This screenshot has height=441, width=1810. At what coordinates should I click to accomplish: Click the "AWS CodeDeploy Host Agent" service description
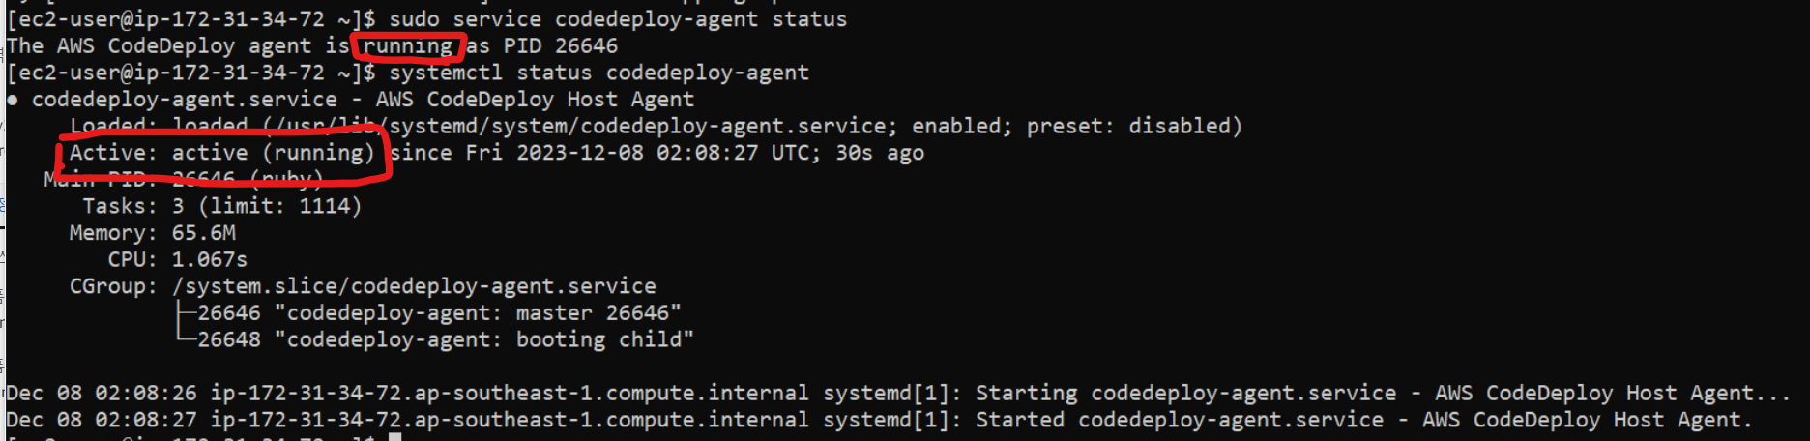(x=535, y=100)
